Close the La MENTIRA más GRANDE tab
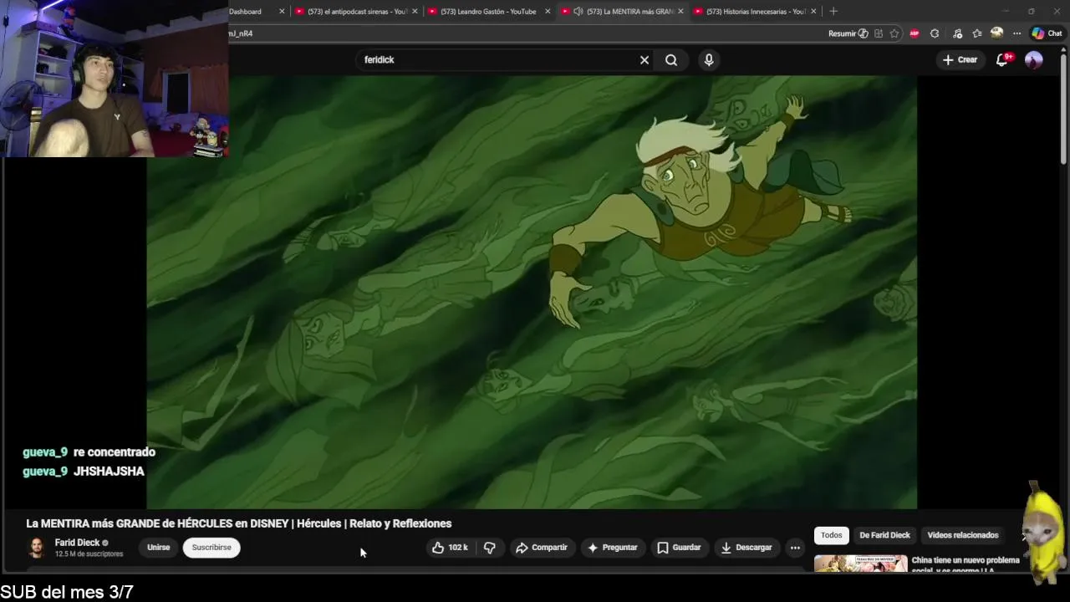 (x=680, y=12)
